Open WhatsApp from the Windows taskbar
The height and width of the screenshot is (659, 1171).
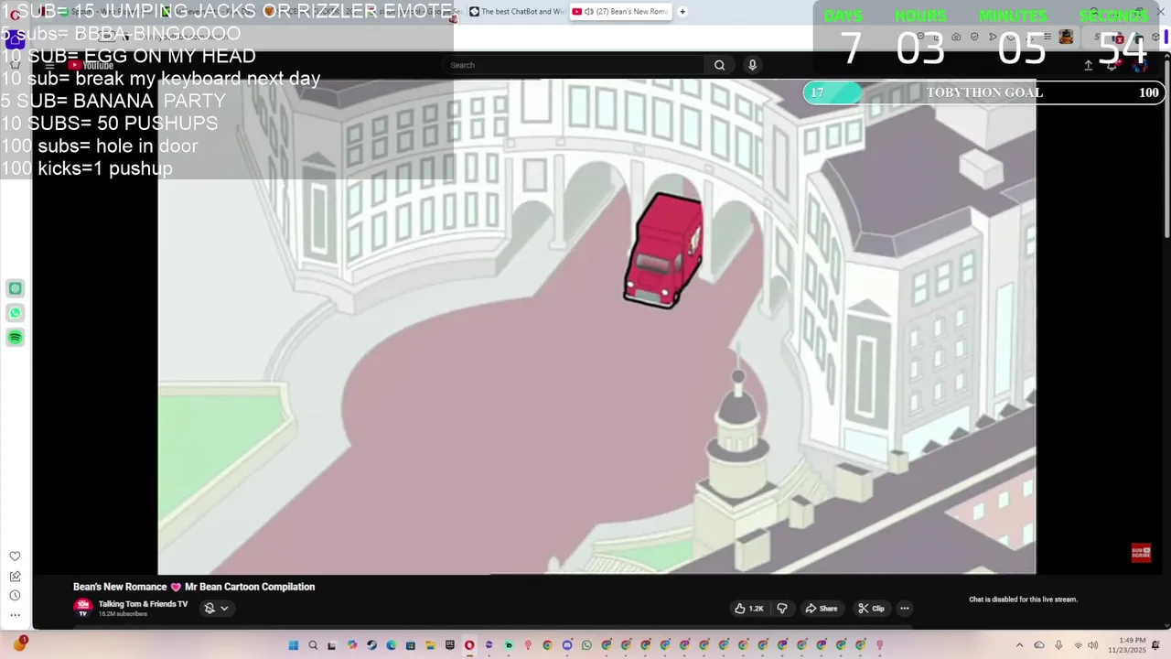click(586, 645)
